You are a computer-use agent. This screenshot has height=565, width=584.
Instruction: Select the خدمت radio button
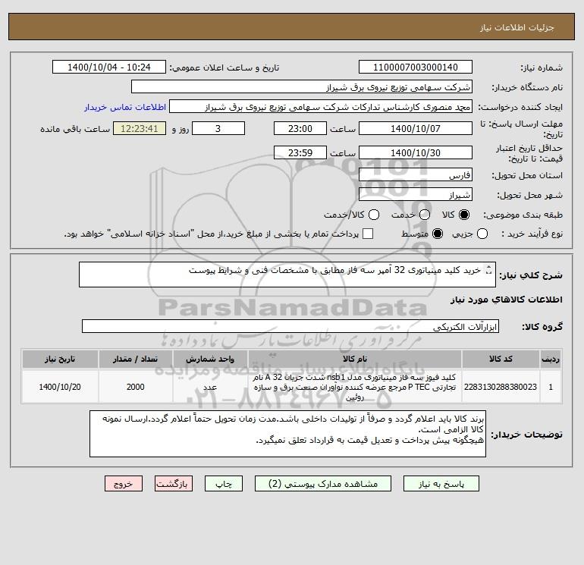[x=425, y=215]
